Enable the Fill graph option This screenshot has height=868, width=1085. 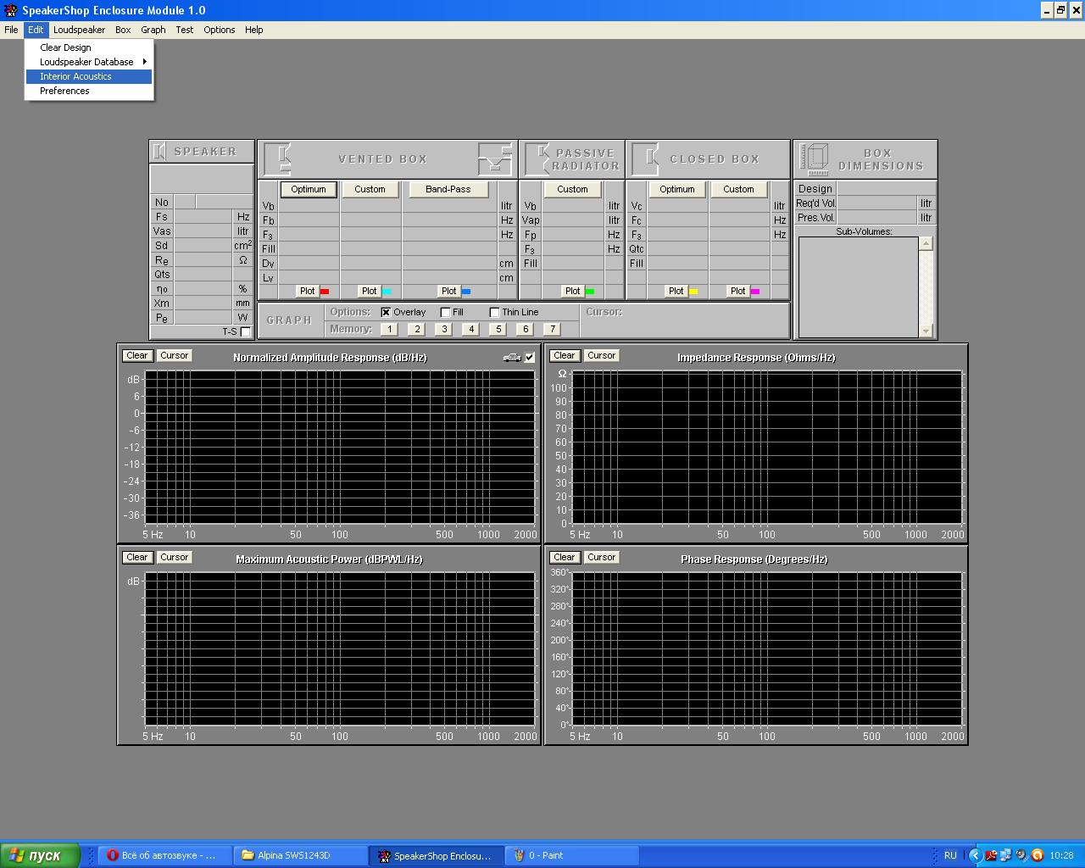coord(445,312)
